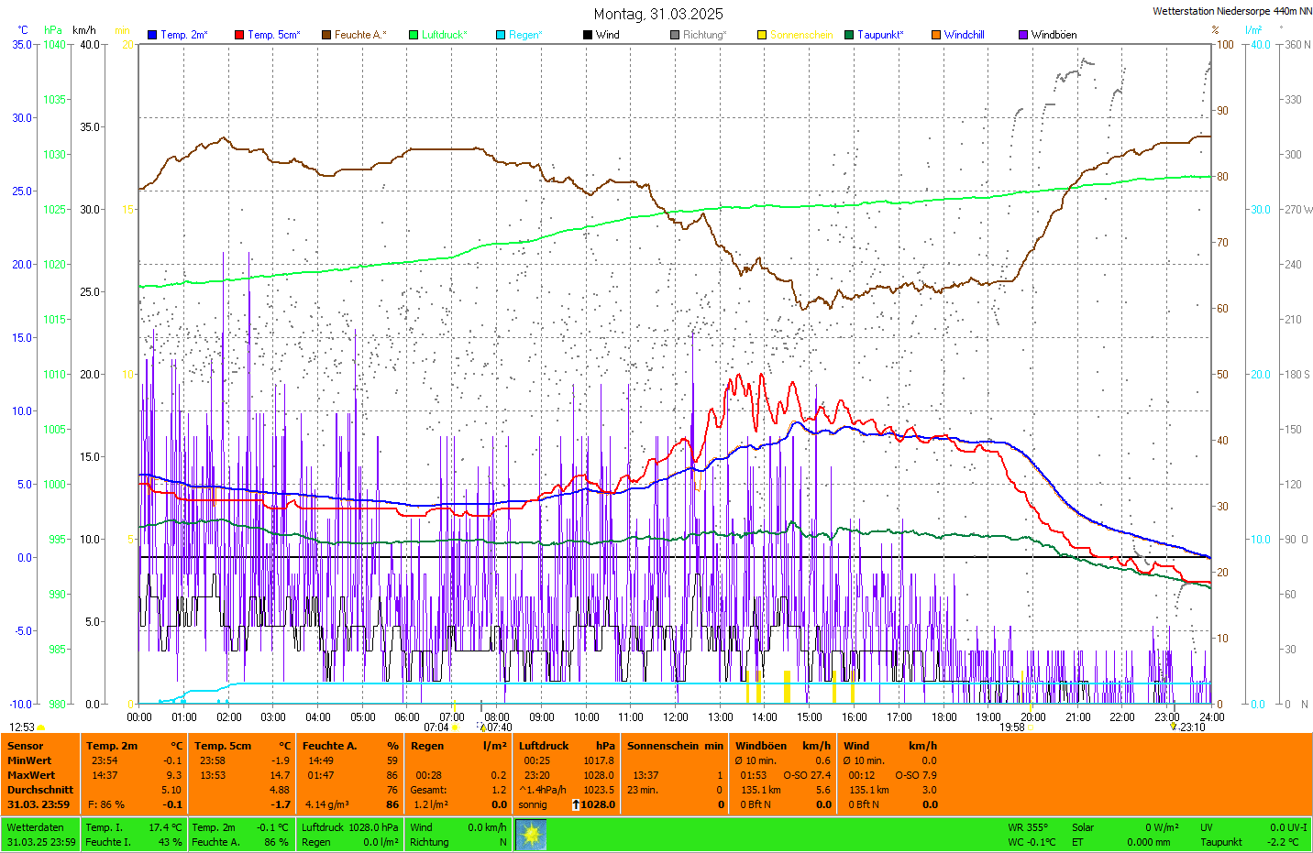Click the cyan Regen legend square
This screenshot has width=1313, height=853.
pyautogui.click(x=501, y=35)
